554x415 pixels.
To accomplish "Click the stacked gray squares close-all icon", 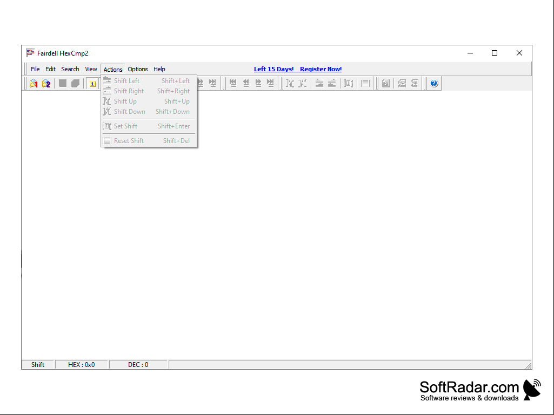I will (75, 83).
